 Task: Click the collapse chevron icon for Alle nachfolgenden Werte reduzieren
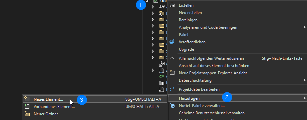point(172,58)
